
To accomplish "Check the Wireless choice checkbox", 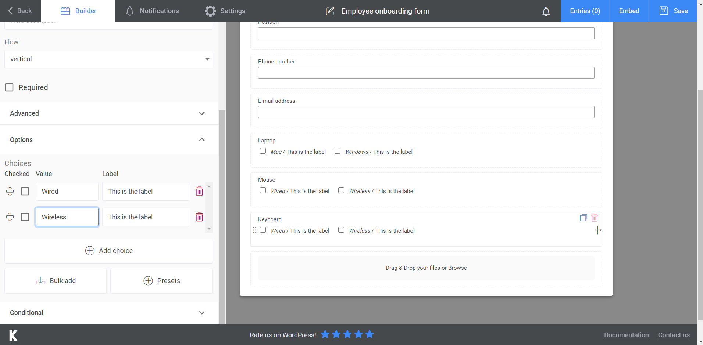I will (25, 217).
